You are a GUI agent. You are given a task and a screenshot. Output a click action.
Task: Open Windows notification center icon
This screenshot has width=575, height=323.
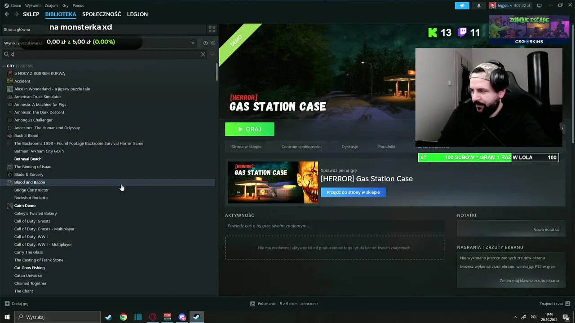[x=566, y=317]
